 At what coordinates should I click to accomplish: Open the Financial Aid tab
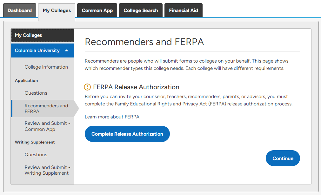(x=184, y=10)
